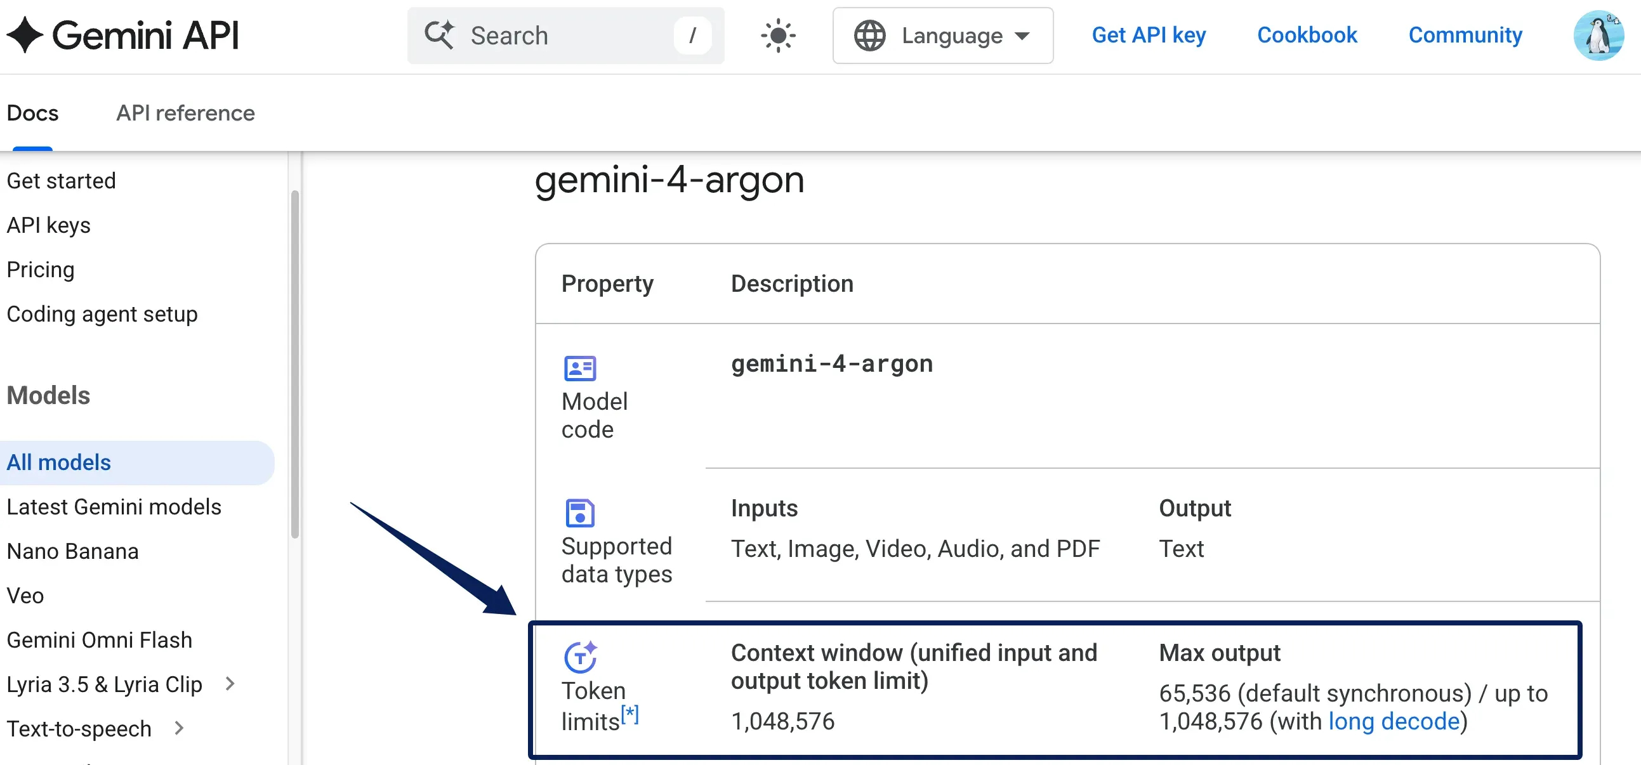This screenshot has width=1641, height=765.
Task: Open the penguin profile avatar
Action: tap(1598, 36)
